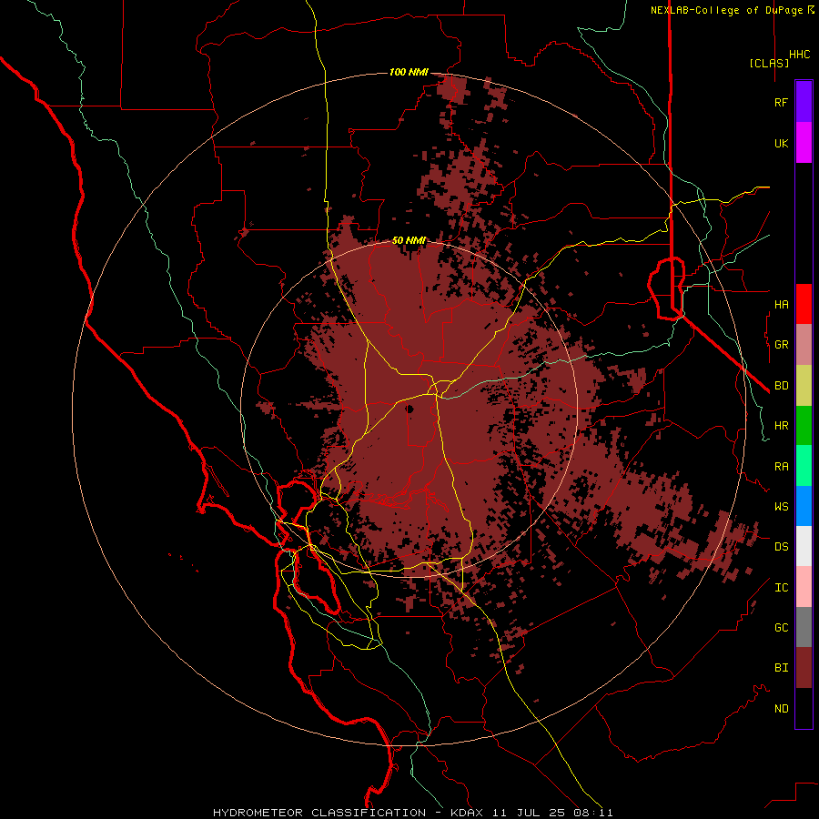Click the UK legend label
819x819 pixels.
tap(781, 143)
